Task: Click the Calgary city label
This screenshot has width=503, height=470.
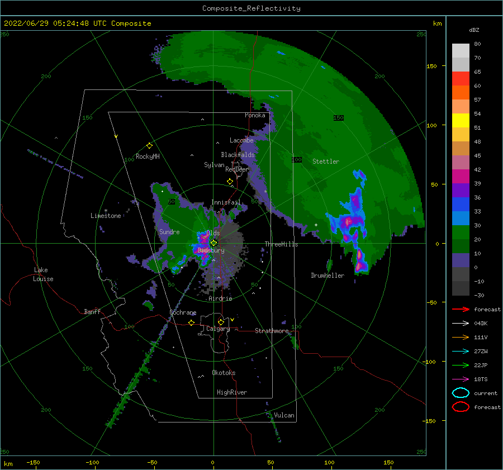Action: pyautogui.click(x=218, y=329)
